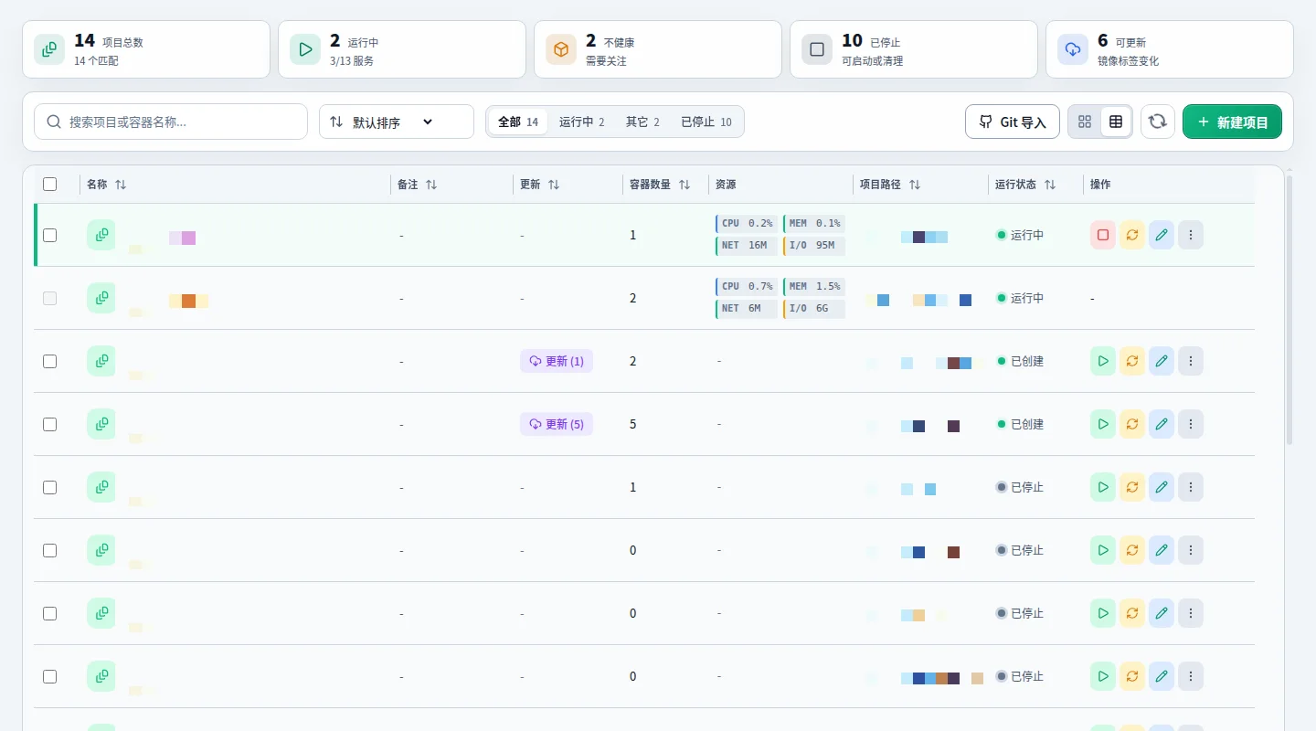Screen dimensions: 1316x731
Task: Switch to grid card view
Action: click(1085, 122)
